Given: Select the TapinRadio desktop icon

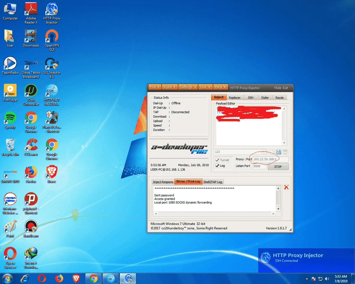Looking at the screenshot, I should [10, 66].
